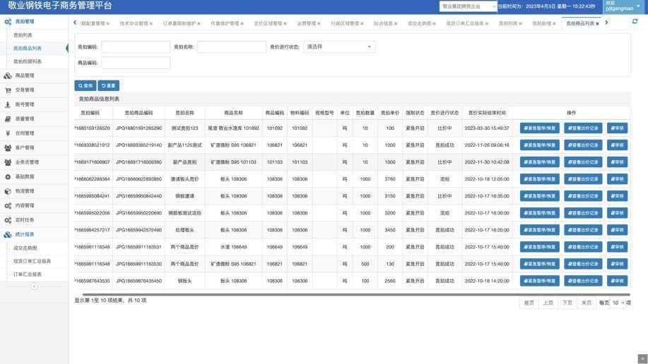Expand the 物流管理 sidebar menu
Screen dimensions: 648x364
pos(35,191)
